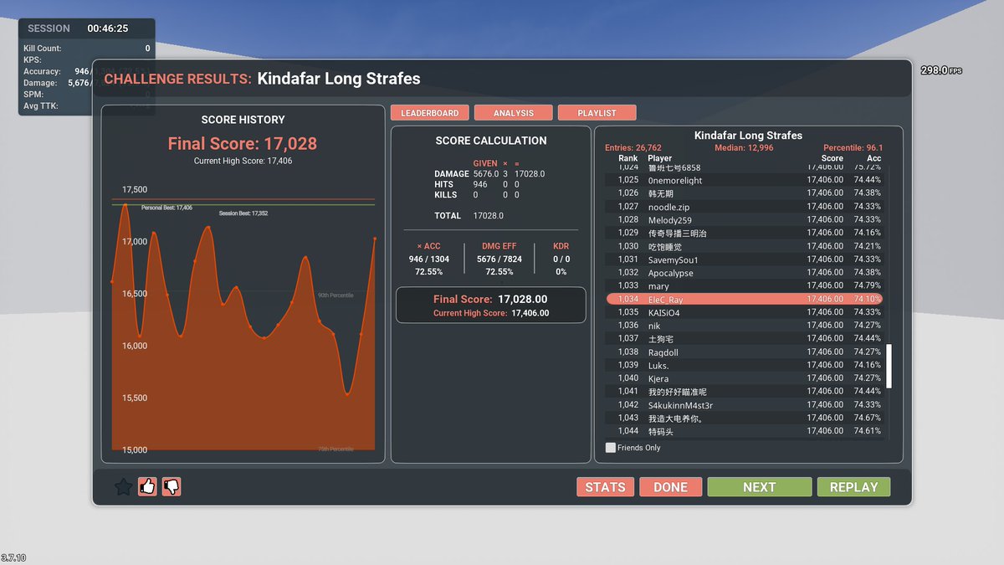Enable the Friends Only checkbox
Screen dimensions: 1004x565
pyautogui.click(x=611, y=448)
